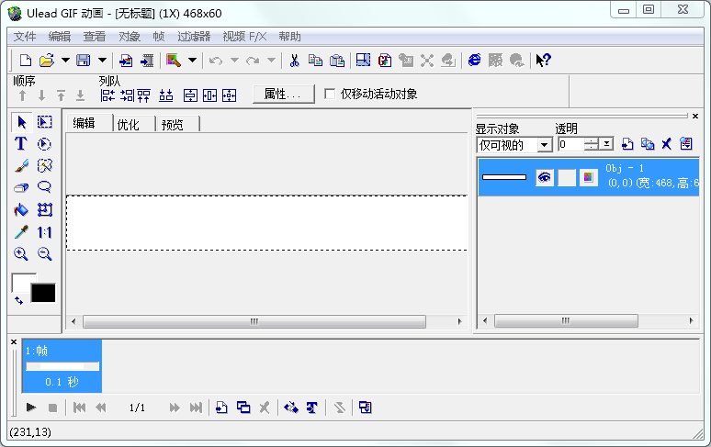Click the 属性... button
The width and height of the screenshot is (711, 447).
point(283,94)
